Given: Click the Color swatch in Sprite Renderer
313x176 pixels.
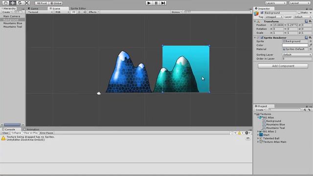Looking at the screenshot, I should click(295, 45).
